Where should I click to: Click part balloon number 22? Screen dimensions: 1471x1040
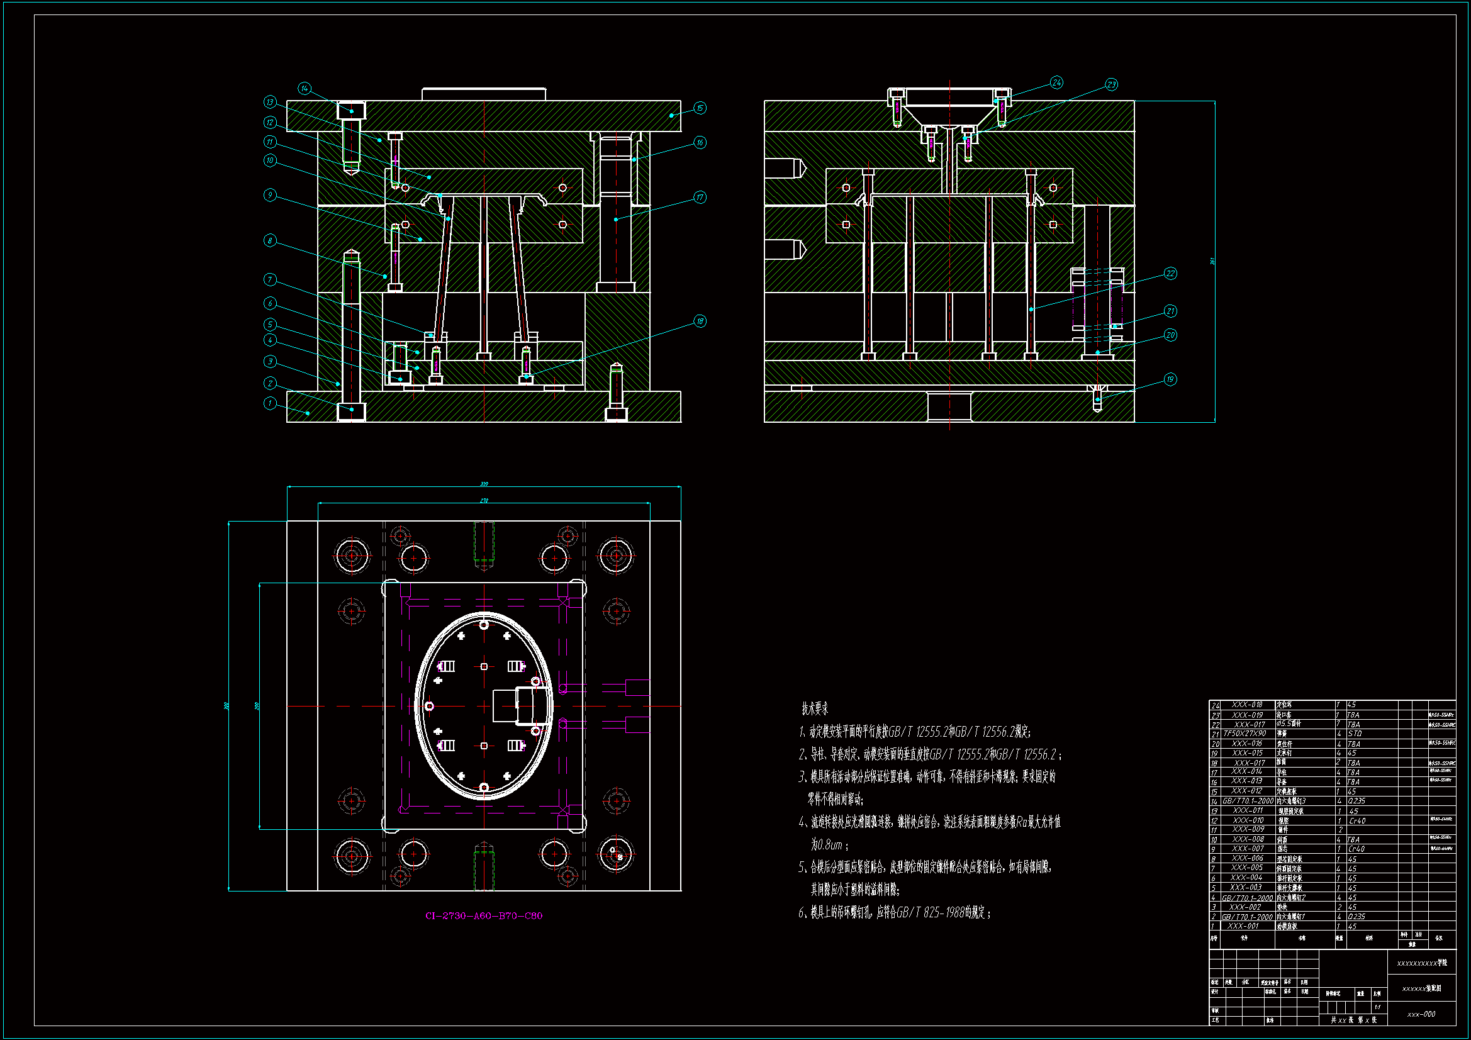1170,274
